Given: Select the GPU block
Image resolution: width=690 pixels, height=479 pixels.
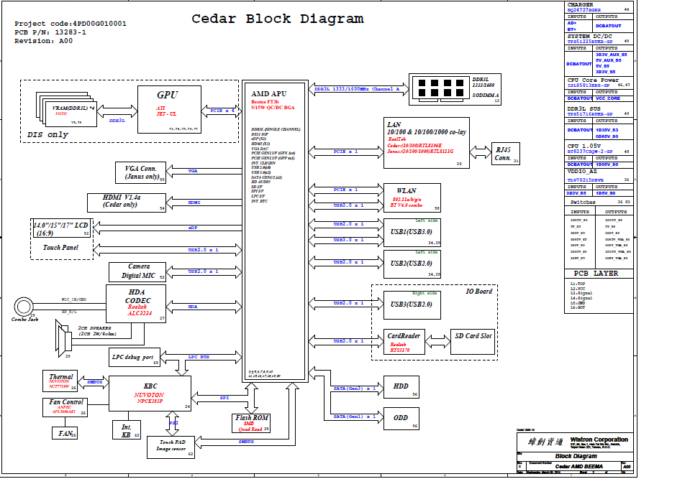Looking at the screenshot, I should coord(168,108).
